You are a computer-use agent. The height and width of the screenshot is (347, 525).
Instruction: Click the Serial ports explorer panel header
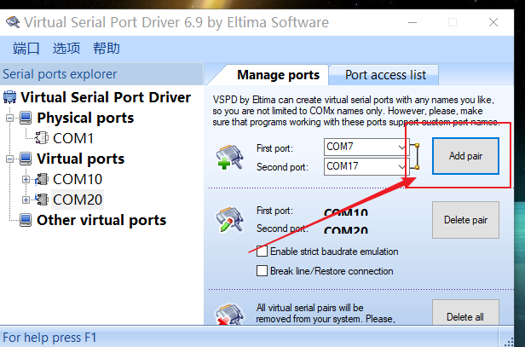pyautogui.click(x=101, y=74)
